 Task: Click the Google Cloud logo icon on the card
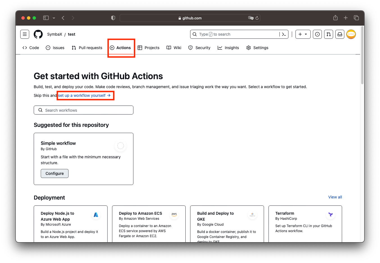point(252,215)
